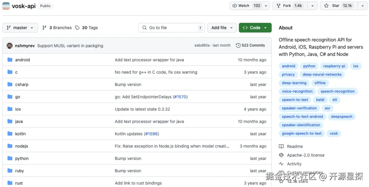
Task: Click the nshmyrev author avatar
Action: (x=10, y=45)
